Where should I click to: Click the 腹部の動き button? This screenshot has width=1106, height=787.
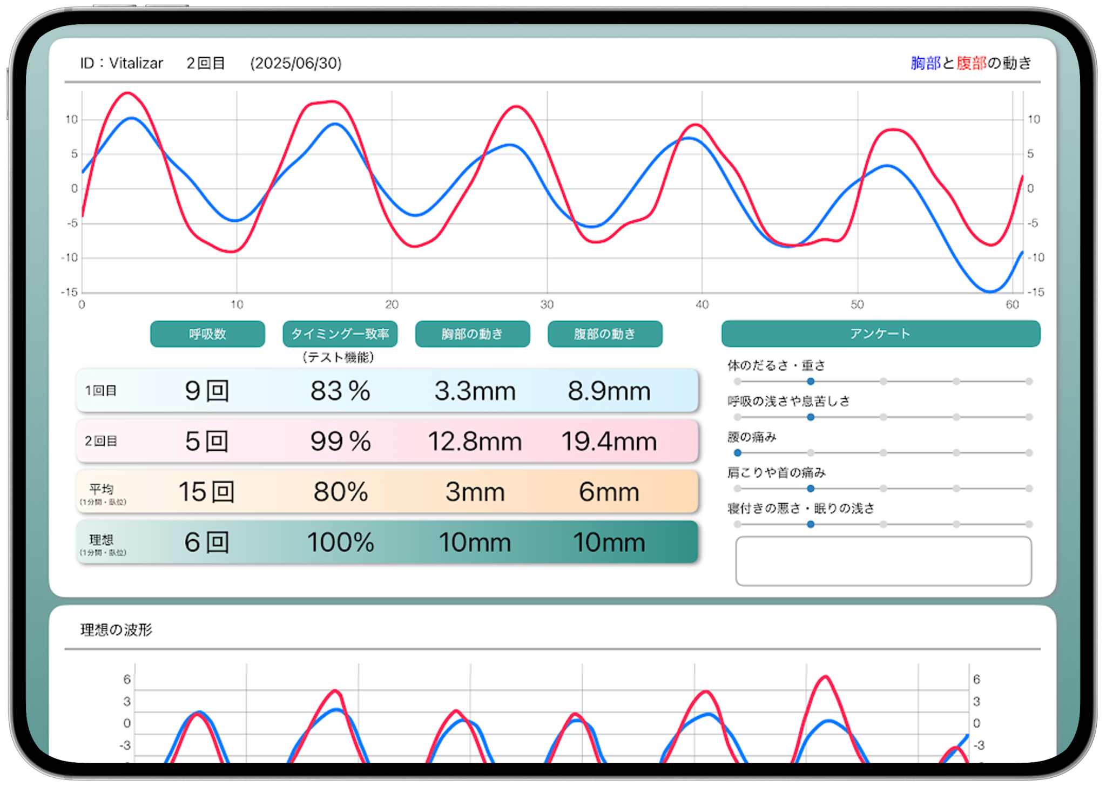(x=605, y=334)
